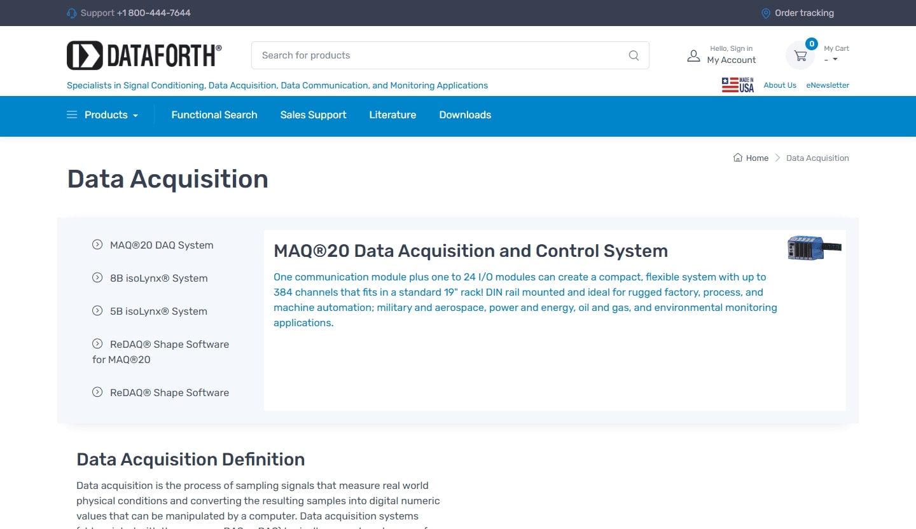Click the Order tracking link
Screen dimensions: 916x529
pos(804,13)
